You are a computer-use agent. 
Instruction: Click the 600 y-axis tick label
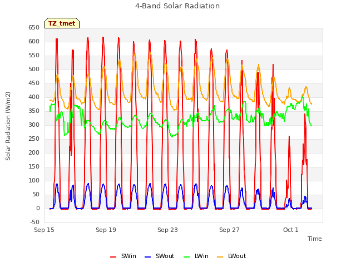click(x=34, y=42)
